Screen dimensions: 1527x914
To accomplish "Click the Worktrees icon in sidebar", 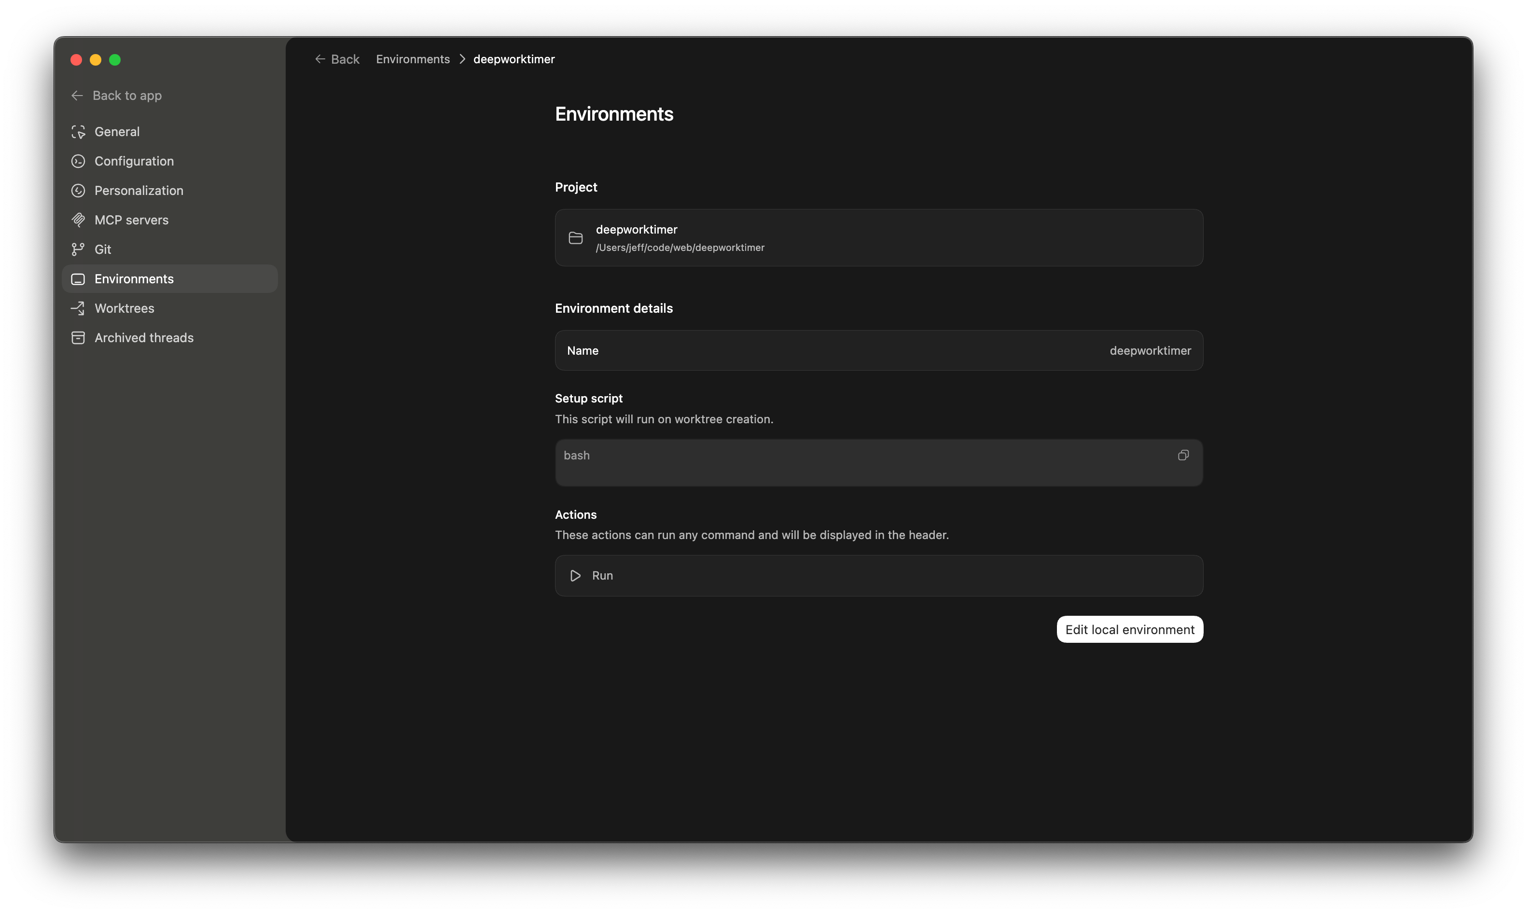I will point(78,308).
